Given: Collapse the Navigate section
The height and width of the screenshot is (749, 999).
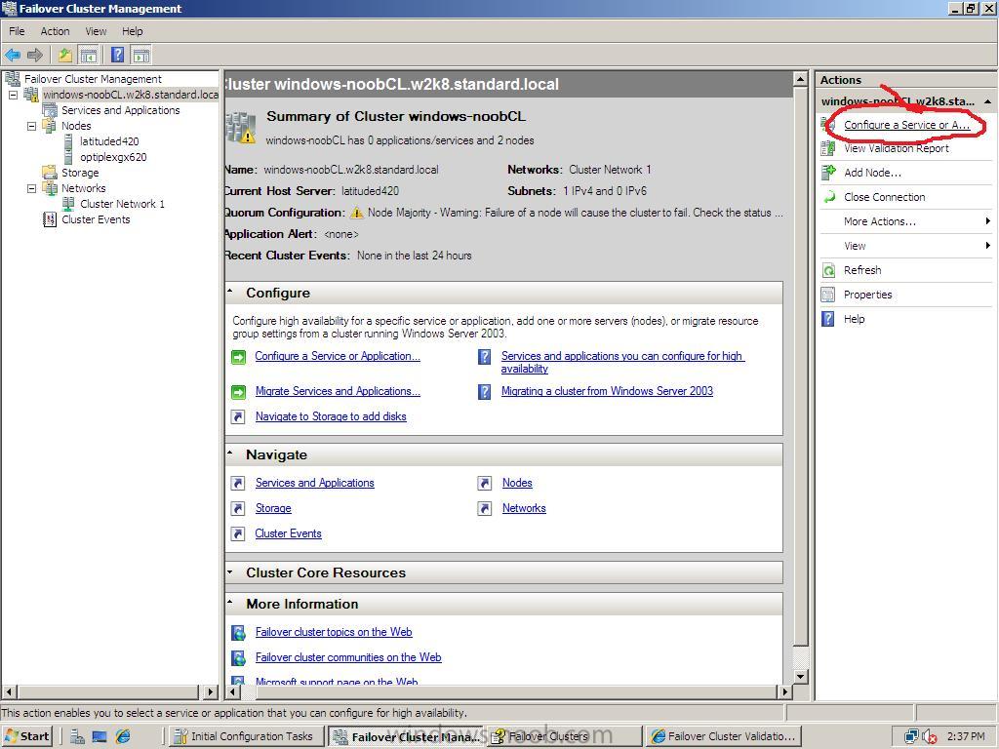Looking at the screenshot, I should click(x=230, y=453).
